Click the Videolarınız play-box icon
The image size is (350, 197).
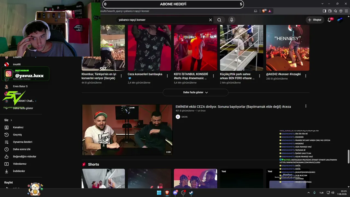(x=7, y=164)
